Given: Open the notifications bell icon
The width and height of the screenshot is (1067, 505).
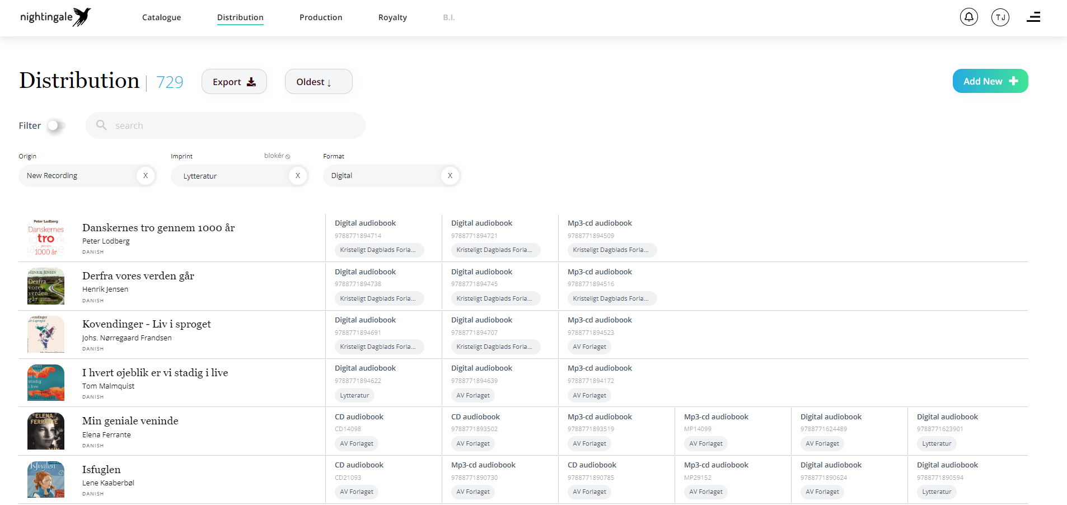Looking at the screenshot, I should 969,17.
